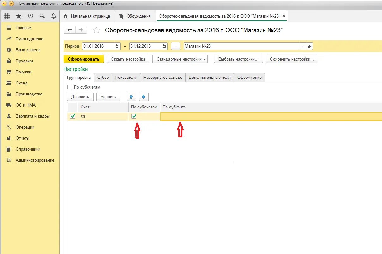This screenshot has height=254, width=382.
Task: Open notifications bell icon
Action: coord(54,16)
